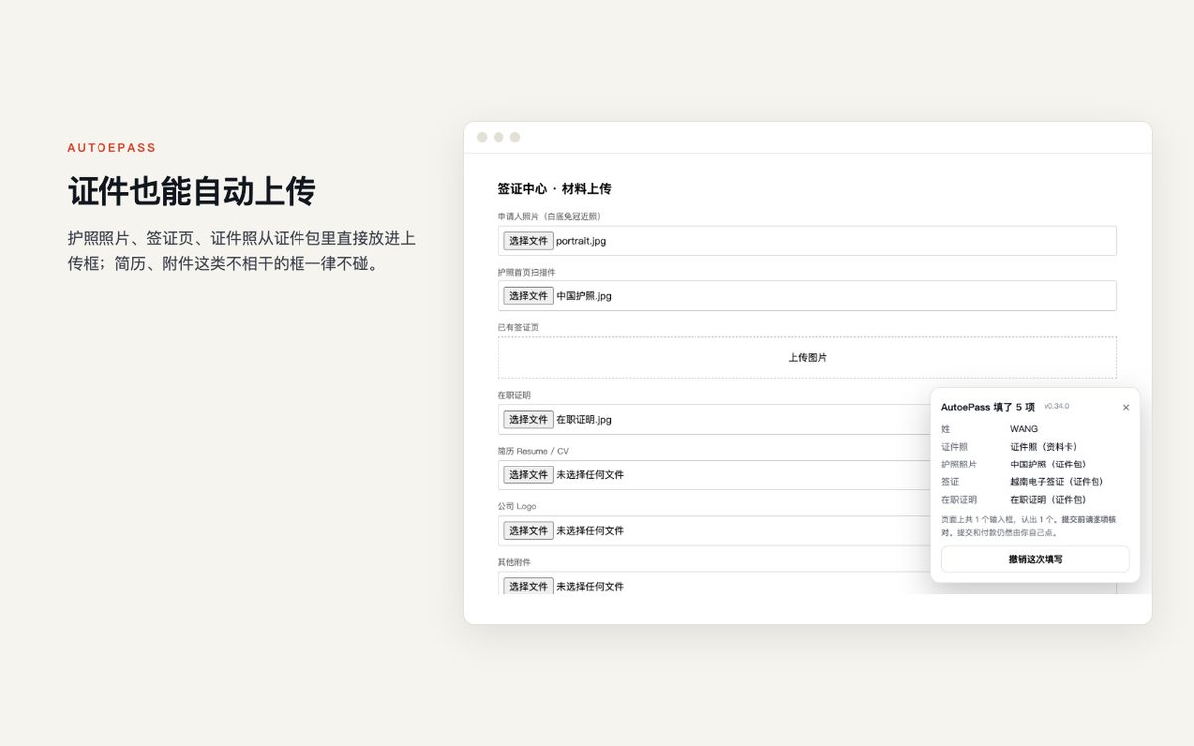Click the portrait.jpg file name
Viewport: 1194px width, 746px height.
pyautogui.click(x=581, y=241)
